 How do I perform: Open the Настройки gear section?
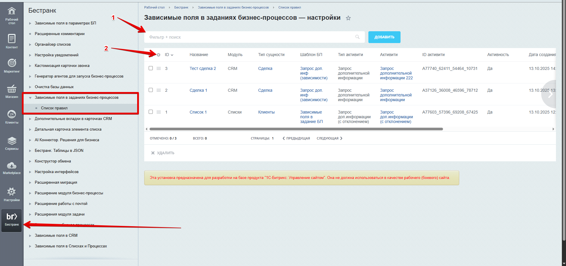pyautogui.click(x=11, y=194)
